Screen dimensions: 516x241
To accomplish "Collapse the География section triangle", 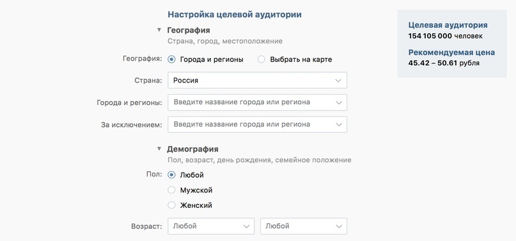I will coord(159,30).
